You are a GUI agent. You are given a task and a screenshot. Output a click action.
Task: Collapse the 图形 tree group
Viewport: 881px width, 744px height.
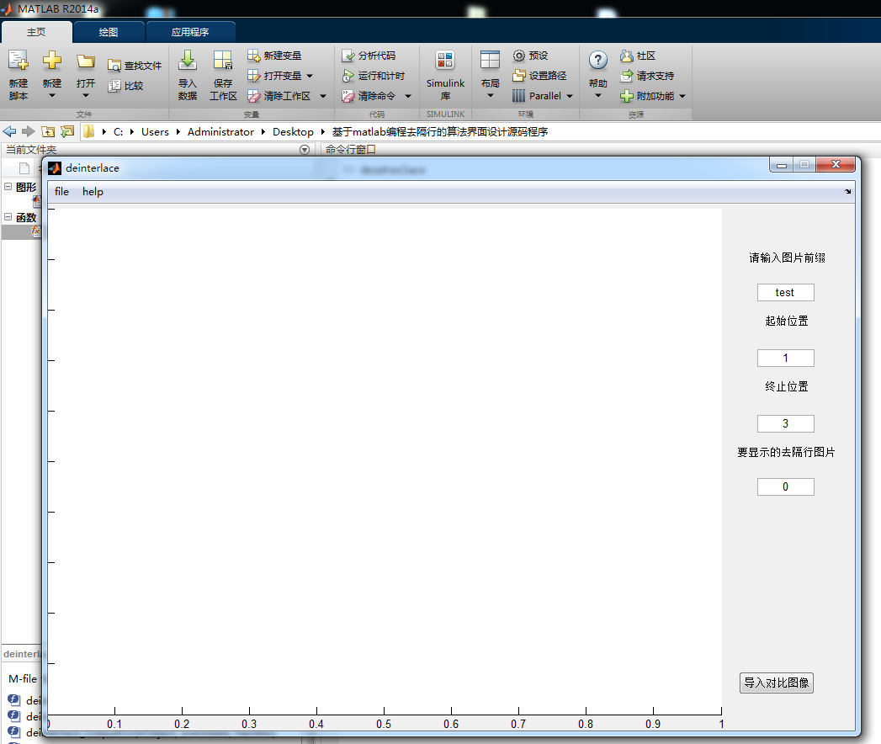pyautogui.click(x=8, y=187)
